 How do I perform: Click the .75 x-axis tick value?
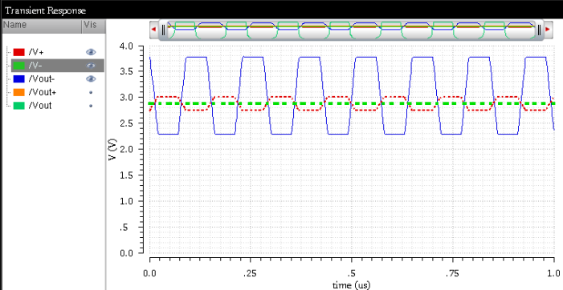(x=452, y=274)
